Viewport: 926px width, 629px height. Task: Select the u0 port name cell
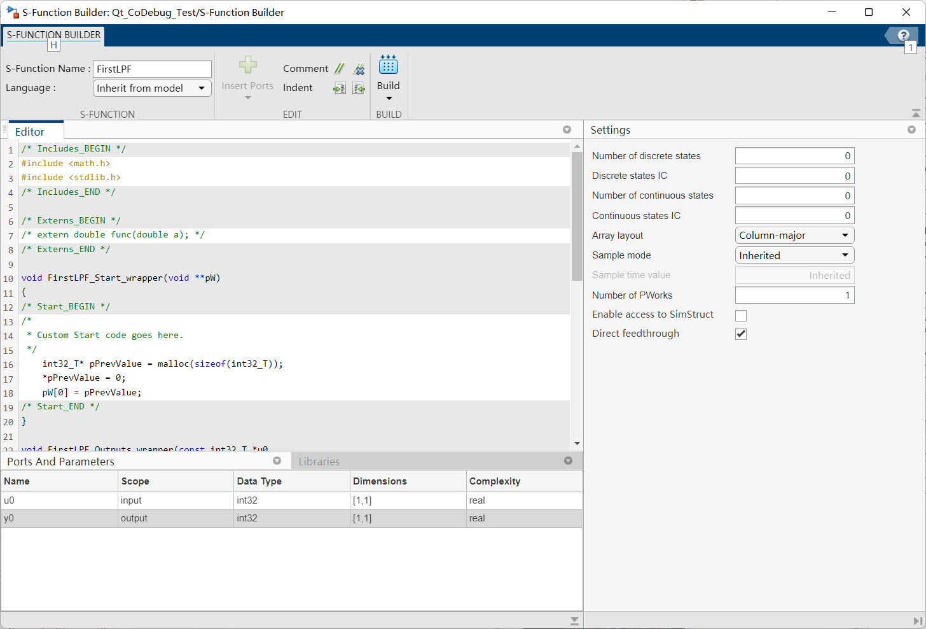(60, 500)
